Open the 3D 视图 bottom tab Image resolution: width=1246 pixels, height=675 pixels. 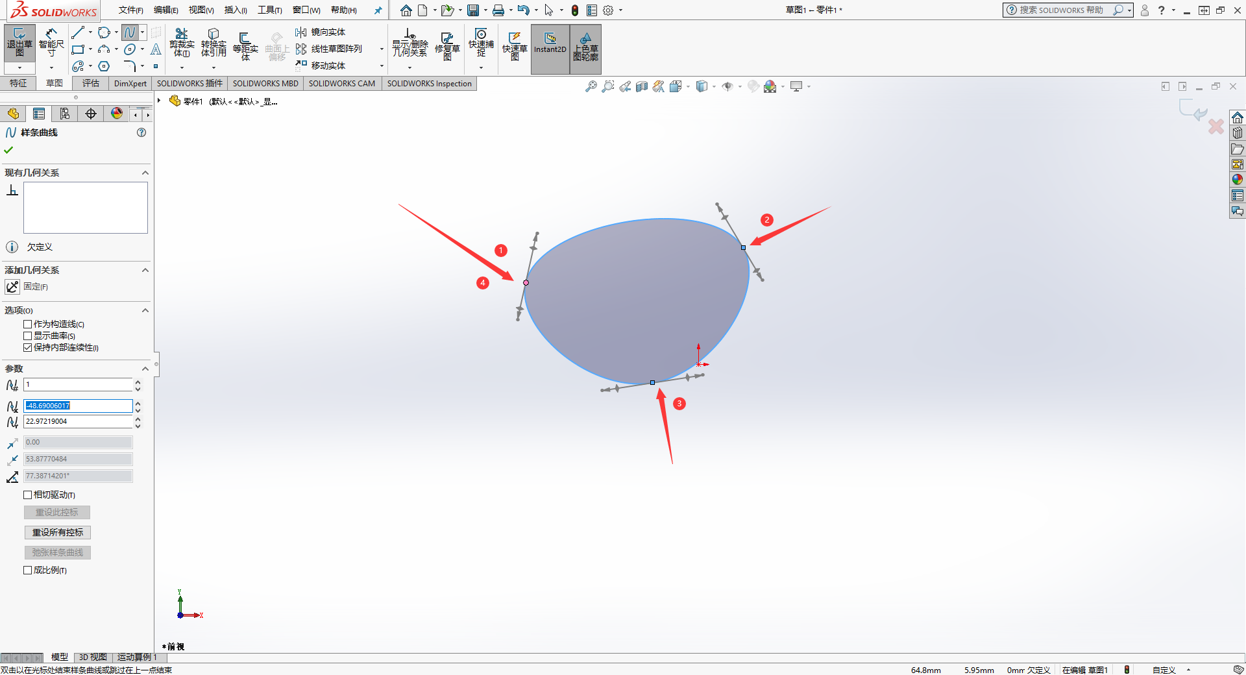point(93,657)
